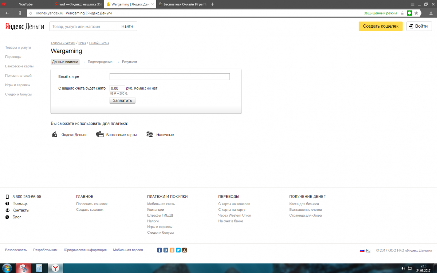This screenshot has height=273, width=437.
Task: Click the 'Найти' search button
Action: 127,26
